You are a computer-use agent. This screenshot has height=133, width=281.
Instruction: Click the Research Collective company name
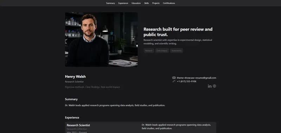(77, 129)
